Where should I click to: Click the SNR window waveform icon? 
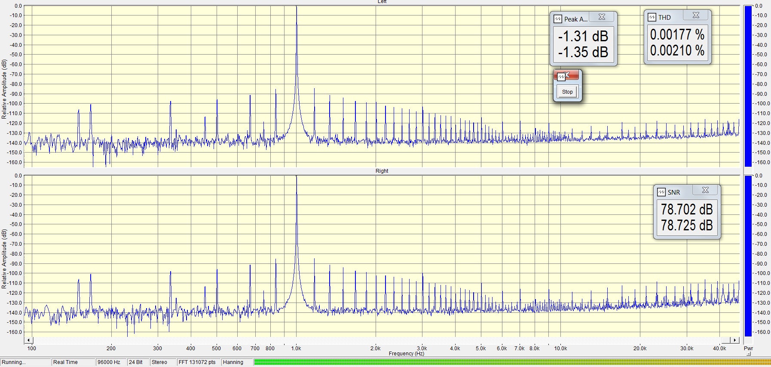(x=661, y=192)
